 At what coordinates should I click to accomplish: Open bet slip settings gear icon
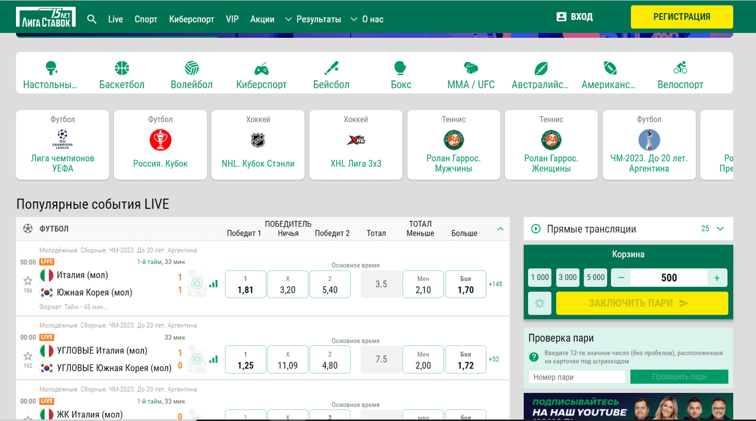click(539, 303)
